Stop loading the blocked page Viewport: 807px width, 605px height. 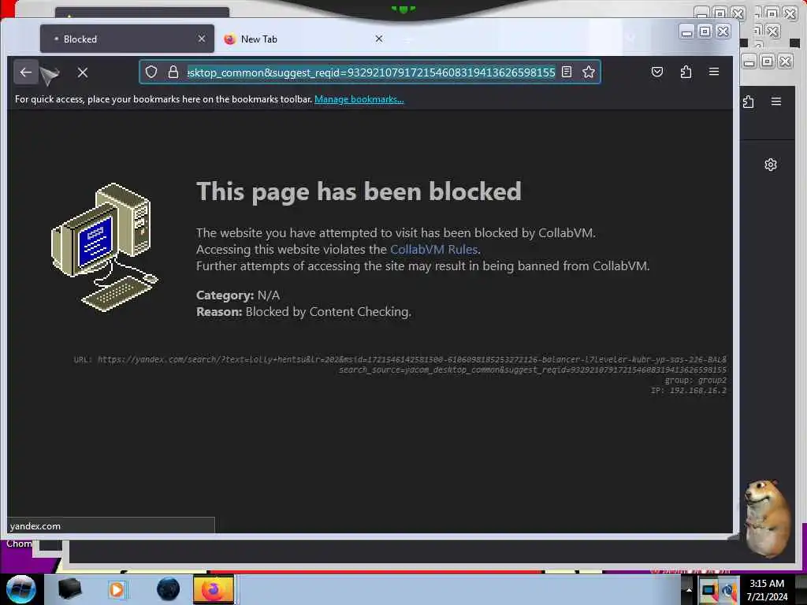coord(82,72)
